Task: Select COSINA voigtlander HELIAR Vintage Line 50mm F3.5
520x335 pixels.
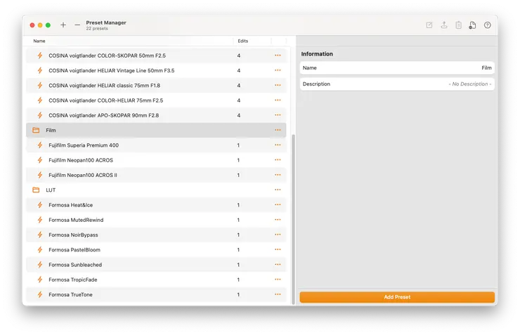Action: point(156,70)
